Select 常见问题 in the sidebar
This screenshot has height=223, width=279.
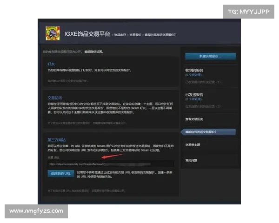click(191, 160)
